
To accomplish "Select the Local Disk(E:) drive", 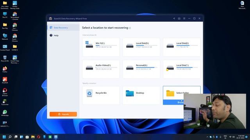I will [182, 47].
